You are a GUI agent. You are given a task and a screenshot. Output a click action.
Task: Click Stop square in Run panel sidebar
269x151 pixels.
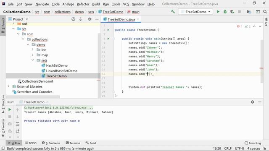[10, 117]
